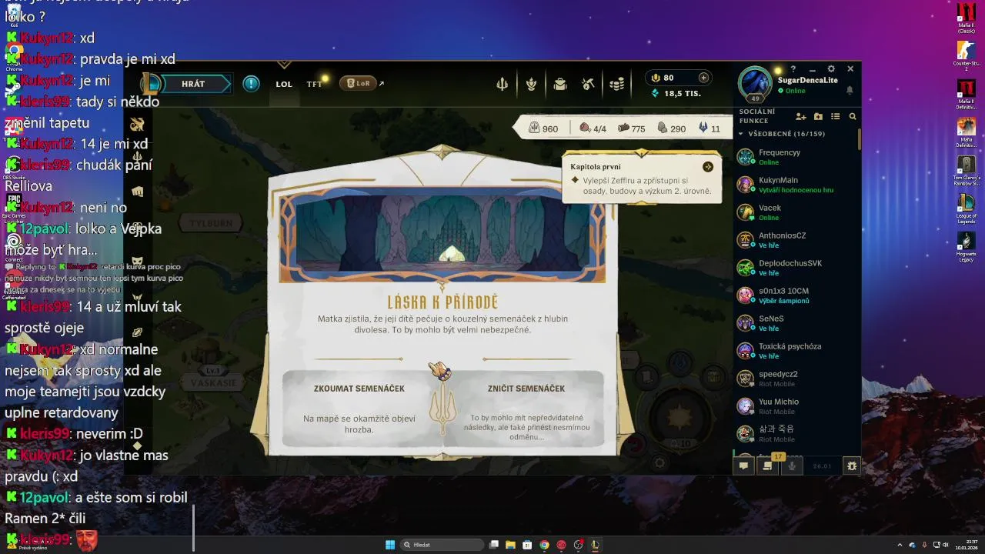Screen dimensions: 985x554
Task: Click the 960 resource counter
Action: [543, 128]
